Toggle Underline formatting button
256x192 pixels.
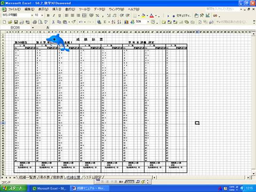click(60, 16)
